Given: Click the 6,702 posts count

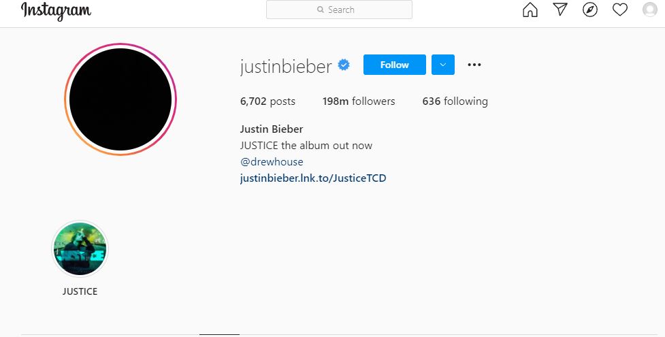Looking at the screenshot, I should [x=267, y=101].
